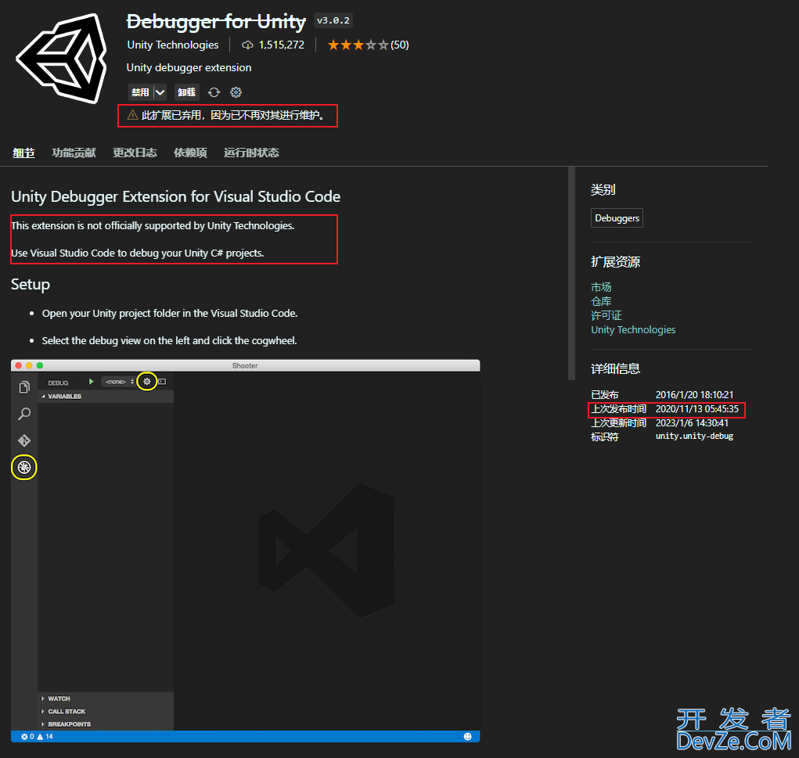Switch to the 运行时状态 (Runtime Status) tab
The image size is (799, 758).
[x=251, y=153]
